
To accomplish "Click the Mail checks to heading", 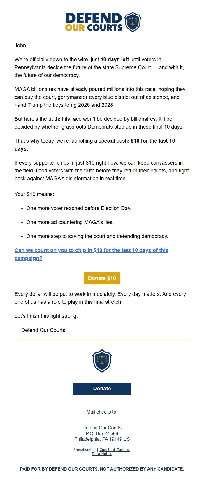I will (x=102, y=412).
